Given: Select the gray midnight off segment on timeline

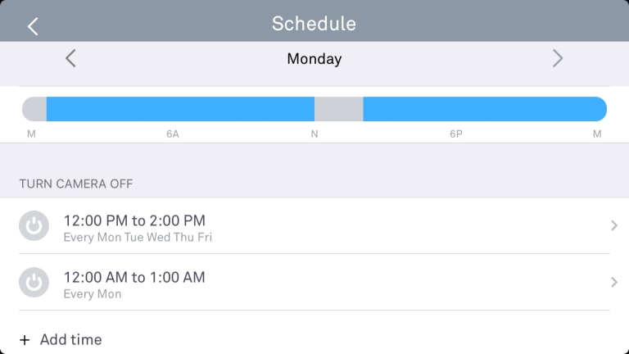Looking at the screenshot, I should [34, 109].
